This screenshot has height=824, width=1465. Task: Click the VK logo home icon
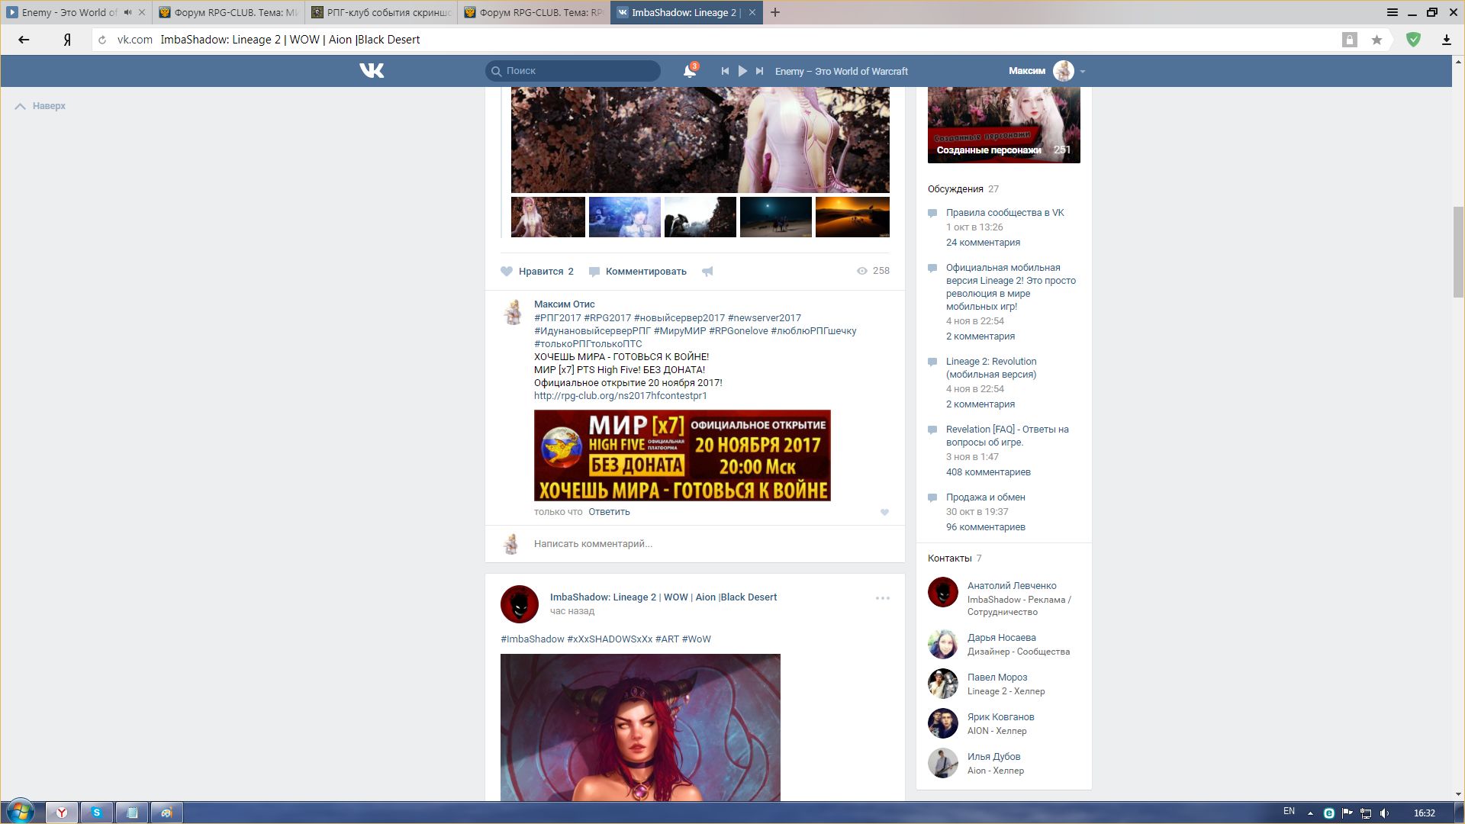[x=372, y=71]
